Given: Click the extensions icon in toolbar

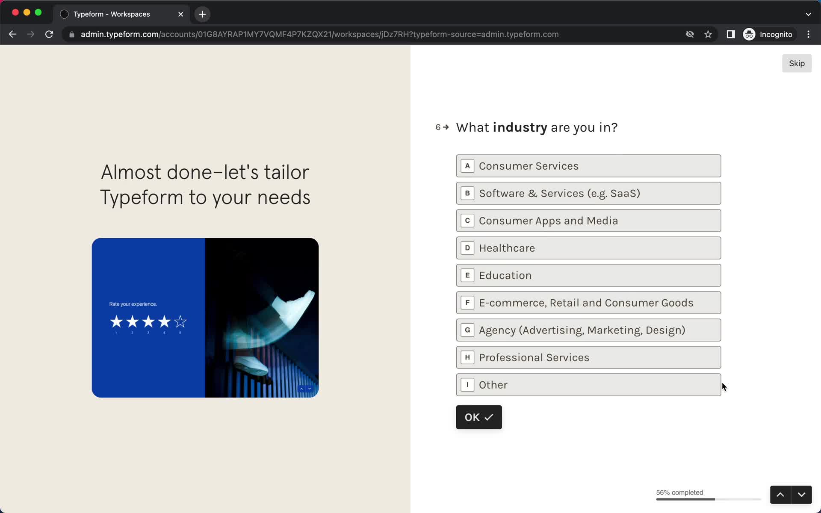Looking at the screenshot, I should (x=731, y=34).
